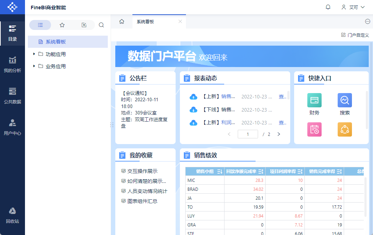Open the notification bell icon
This screenshot has width=373, height=235.
[x=328, y=7]
